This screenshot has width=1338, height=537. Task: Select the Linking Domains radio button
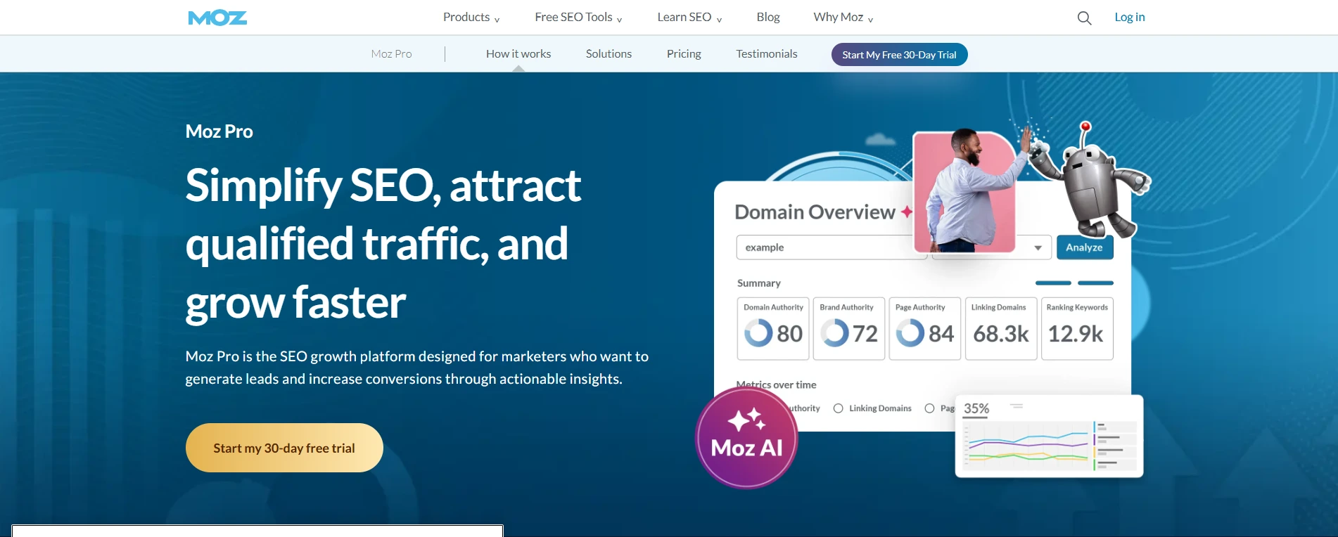(838, 408)
